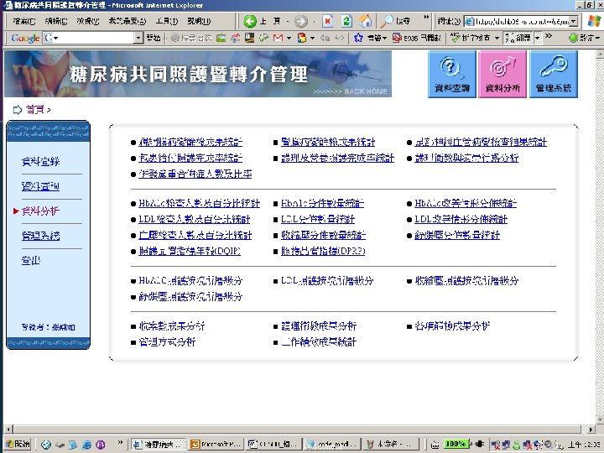Click the Google toolbar Gmail icon
The image size is (604, 453).
pyautogui.click(x=278, y=38)
